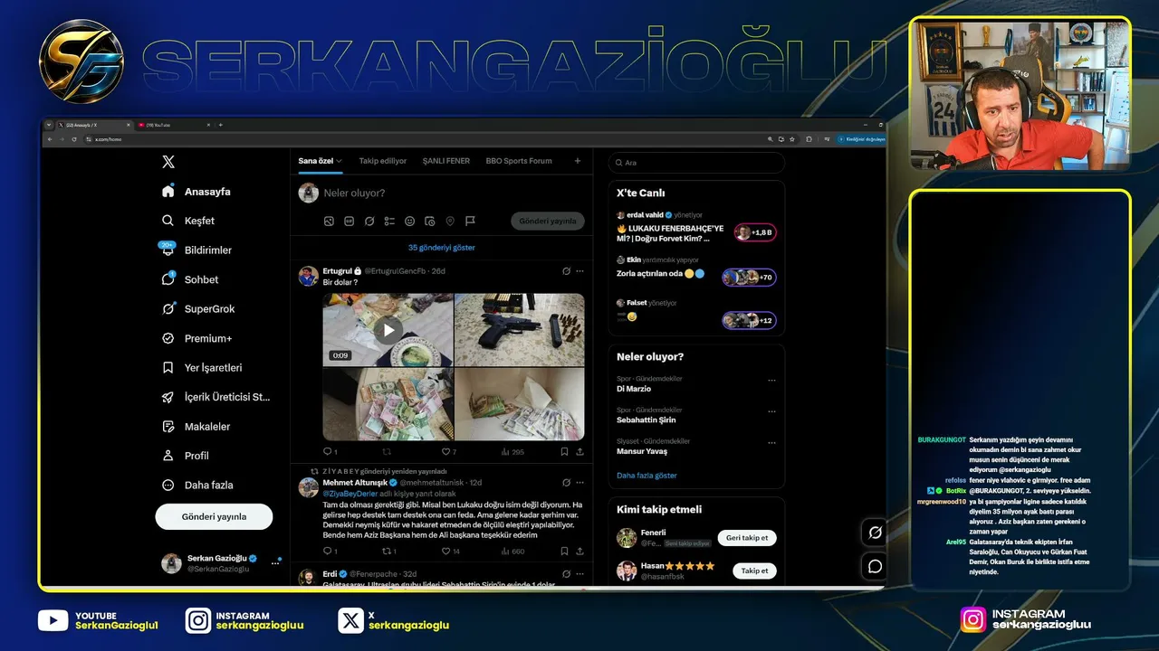Image resolution: width=1159 pixels, height=651 pixels.
Task: Open the emoji picker in the composer
Action: coord(409,221)
